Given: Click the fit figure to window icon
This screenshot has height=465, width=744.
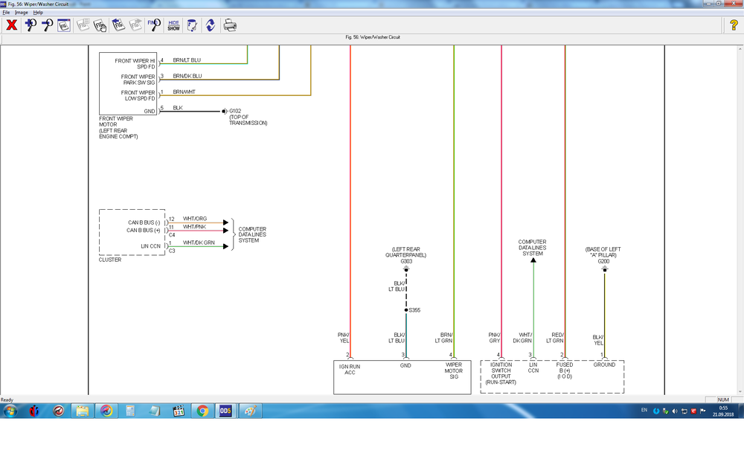Looking at the screenshot, I should point(64,25).
